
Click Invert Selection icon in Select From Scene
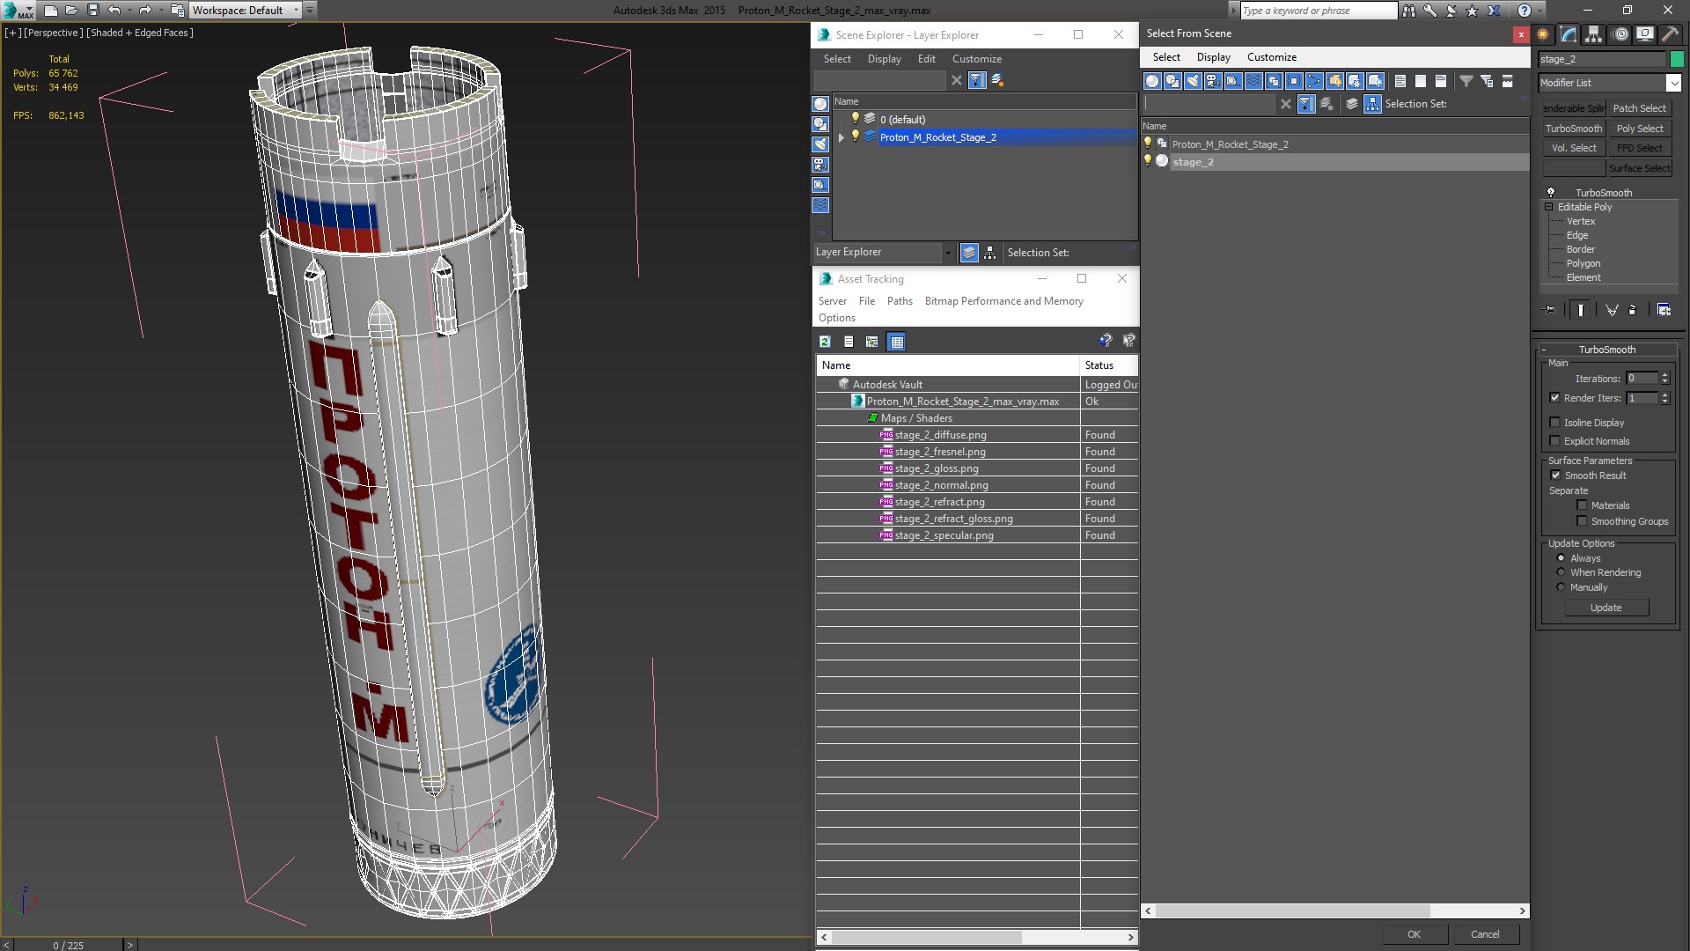point(1441,81)
